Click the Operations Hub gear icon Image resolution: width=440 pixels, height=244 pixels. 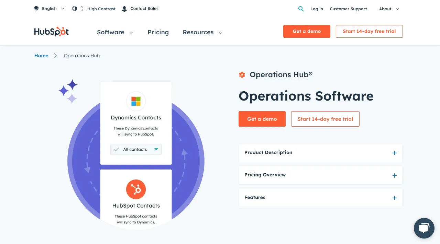tap(242, 75)
